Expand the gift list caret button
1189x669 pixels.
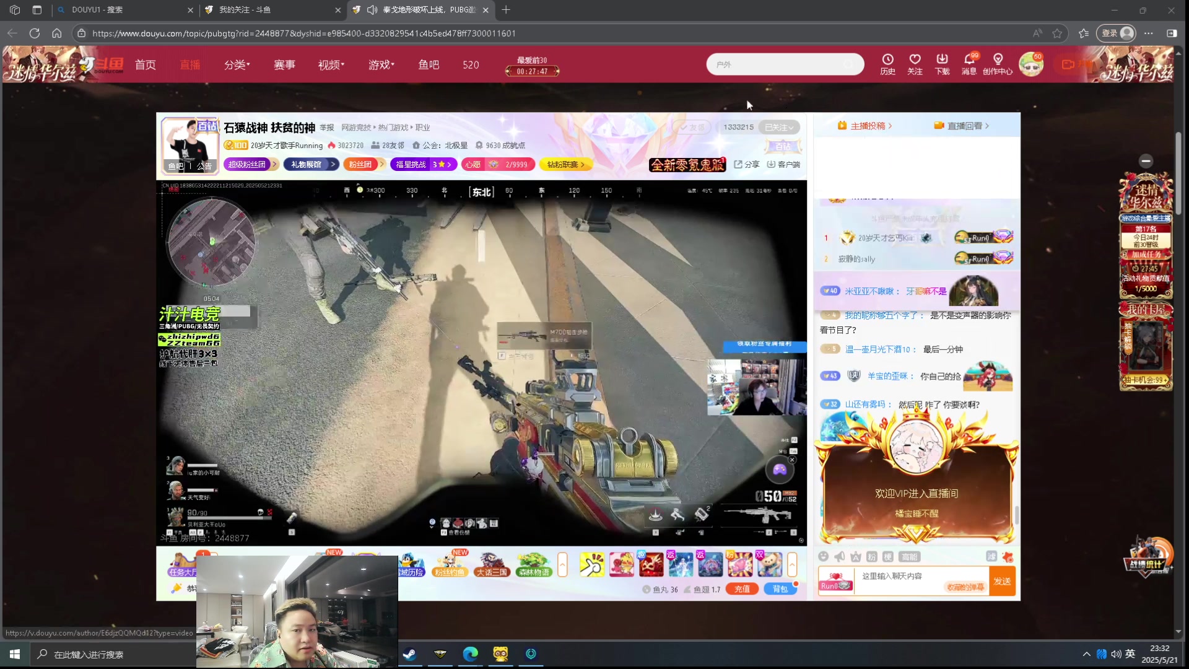792,565
